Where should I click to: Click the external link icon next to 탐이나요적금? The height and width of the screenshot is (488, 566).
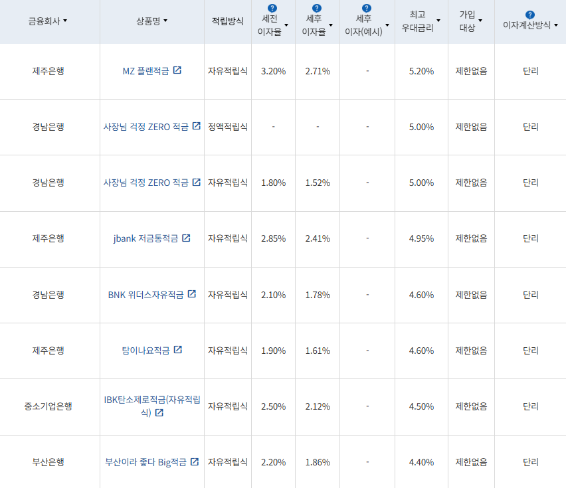click(177, 351)
